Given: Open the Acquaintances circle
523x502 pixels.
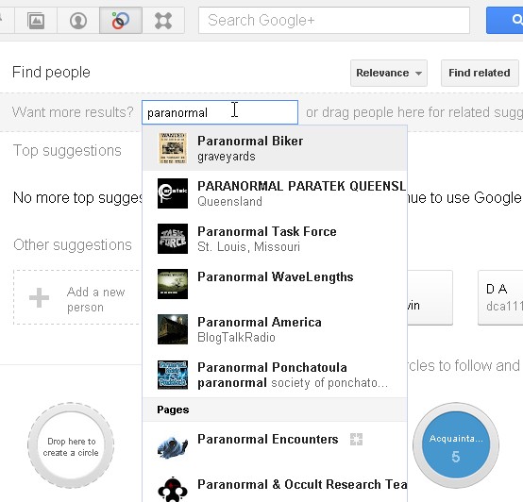Looking at the screenshot, I should point(456,446).
